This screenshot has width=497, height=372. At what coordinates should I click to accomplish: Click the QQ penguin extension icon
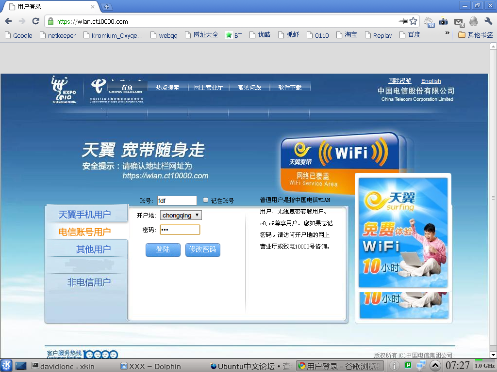pyautogui.click(x=474, y=21)
